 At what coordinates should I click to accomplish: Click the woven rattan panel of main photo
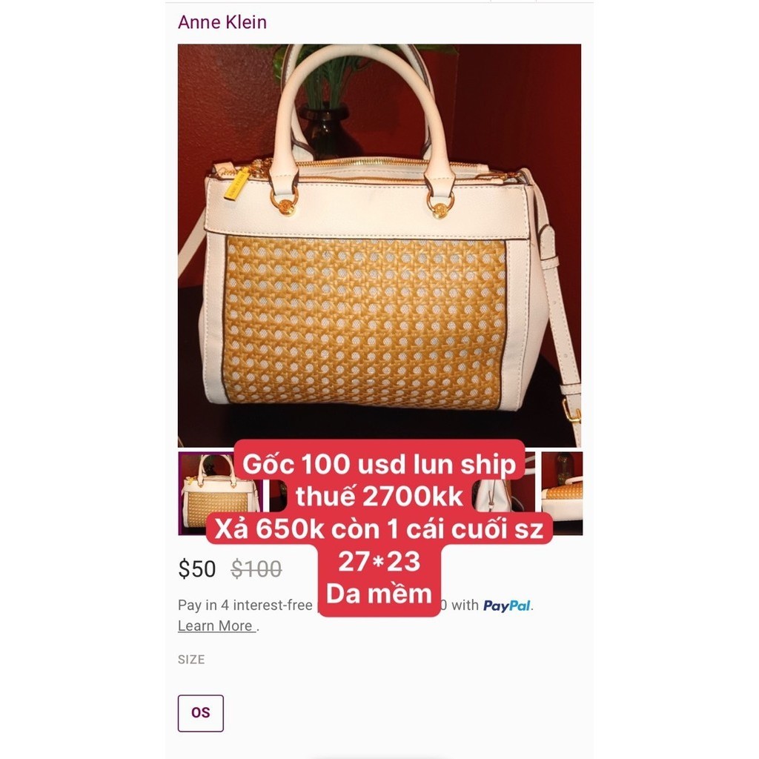point(365,323)
